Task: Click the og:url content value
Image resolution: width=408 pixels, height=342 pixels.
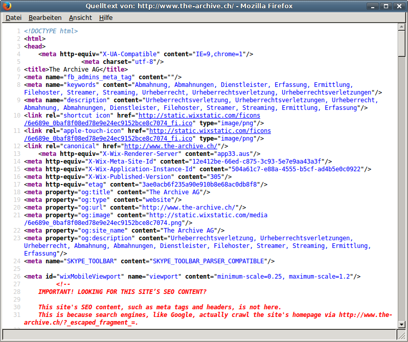Action: click(189, 208)
